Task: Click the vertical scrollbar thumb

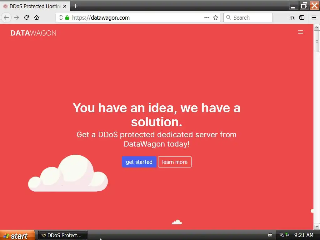Action: point(317,41)
